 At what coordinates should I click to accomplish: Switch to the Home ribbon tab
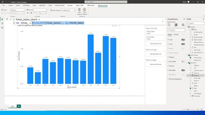(11, 5)
